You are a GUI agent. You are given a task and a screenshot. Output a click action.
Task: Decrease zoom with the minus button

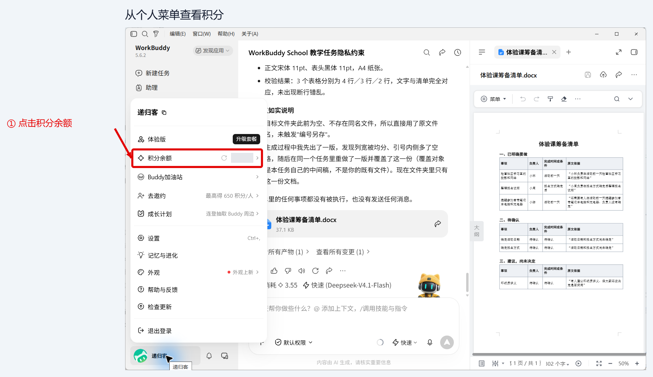(x=610, y=364)
